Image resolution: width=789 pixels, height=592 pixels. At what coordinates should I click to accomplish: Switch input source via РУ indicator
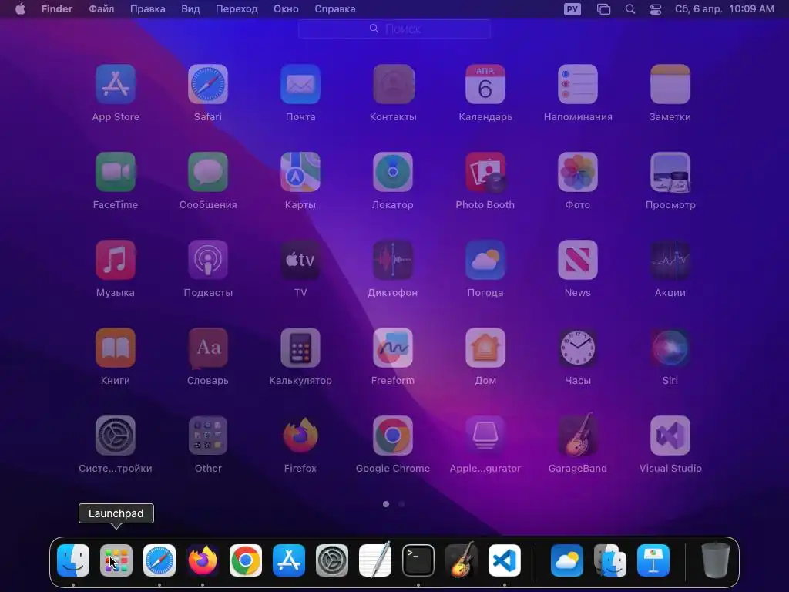click(x=572, y=8)
